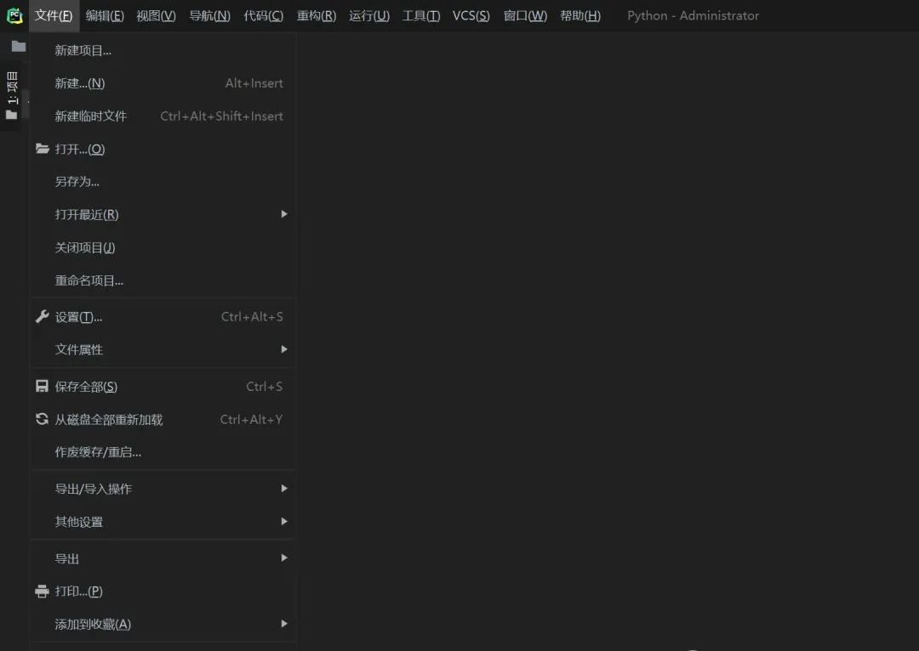Click the PyCharm logo icon

coord(14,16)
